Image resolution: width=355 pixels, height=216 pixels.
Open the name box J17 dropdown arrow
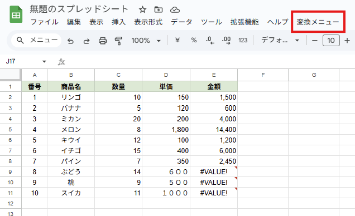click(x=44, y=61)
